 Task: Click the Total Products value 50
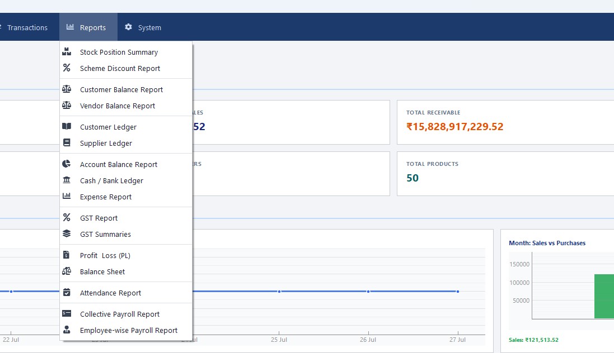coord(413,178)
